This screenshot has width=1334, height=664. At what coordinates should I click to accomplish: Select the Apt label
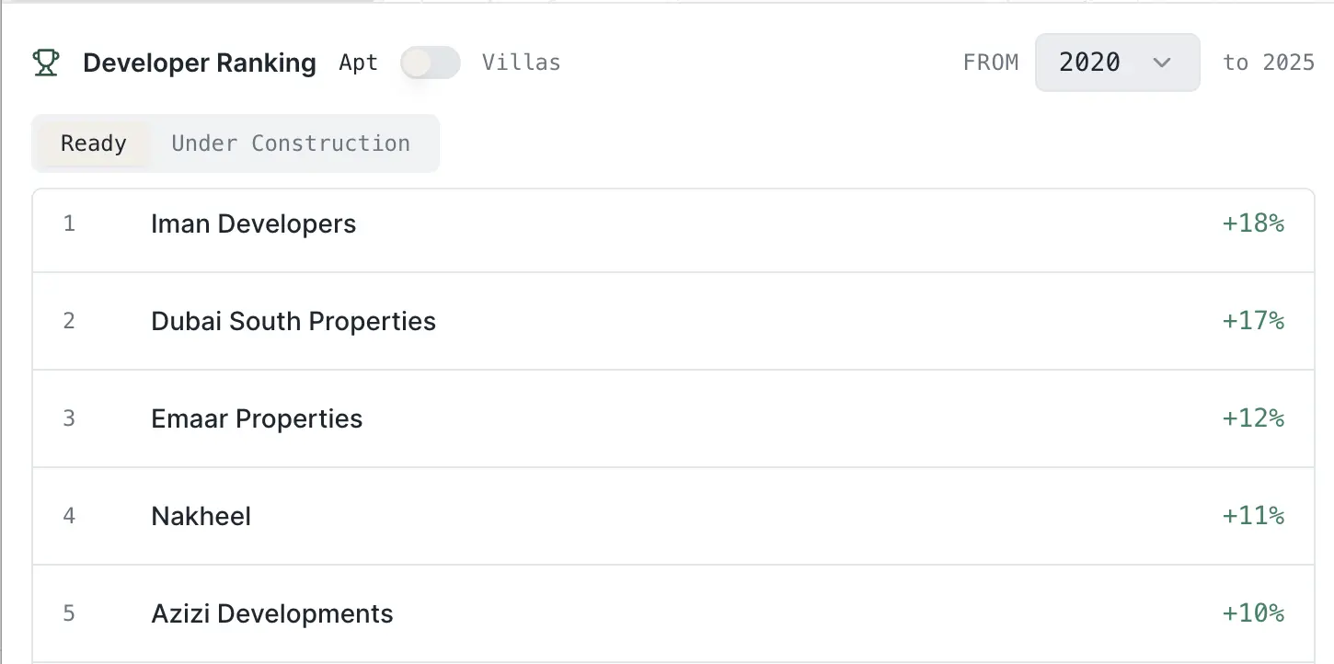click(x=358, y=63)
